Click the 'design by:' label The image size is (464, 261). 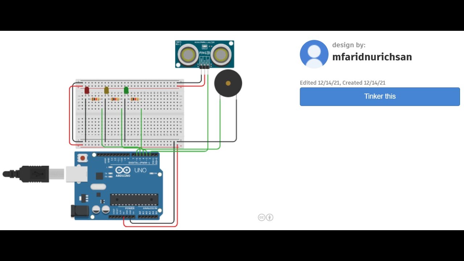coord(349,45)
